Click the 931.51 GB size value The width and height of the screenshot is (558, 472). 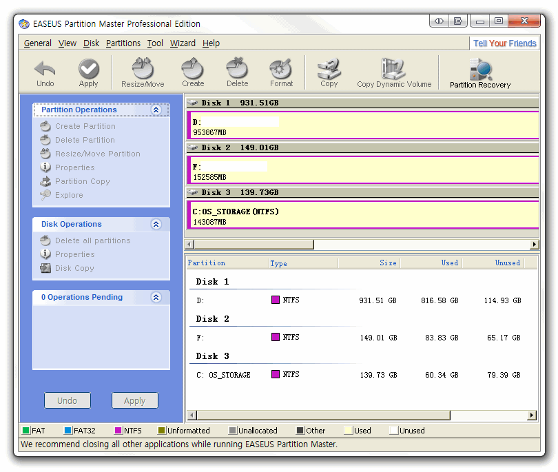(x=378, y=300)
